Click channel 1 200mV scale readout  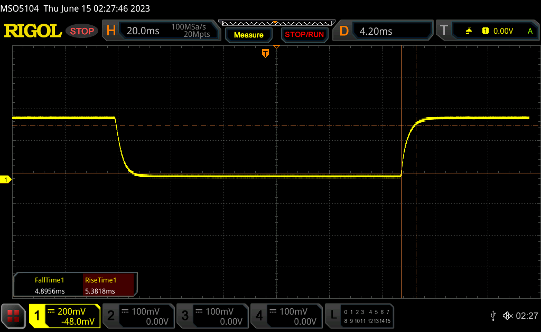[71, 311]
